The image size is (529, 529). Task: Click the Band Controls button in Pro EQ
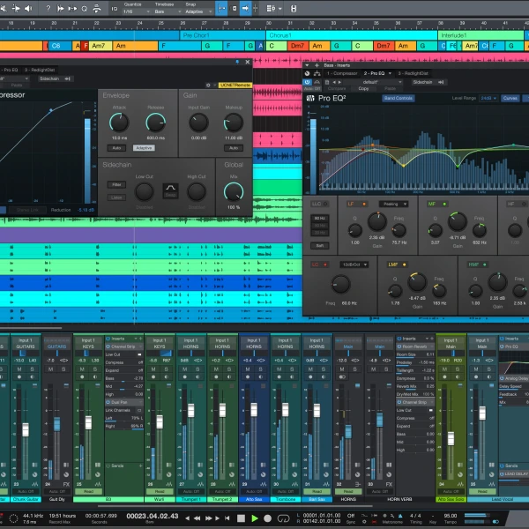tap(398, 98)
